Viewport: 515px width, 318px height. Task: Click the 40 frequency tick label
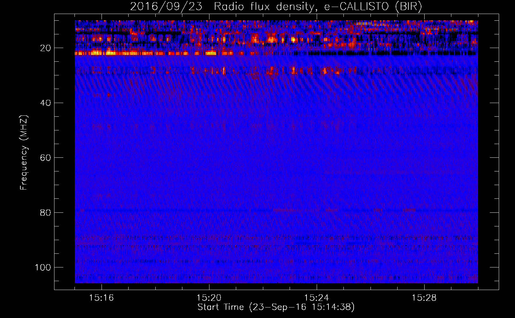pos(46,103)
